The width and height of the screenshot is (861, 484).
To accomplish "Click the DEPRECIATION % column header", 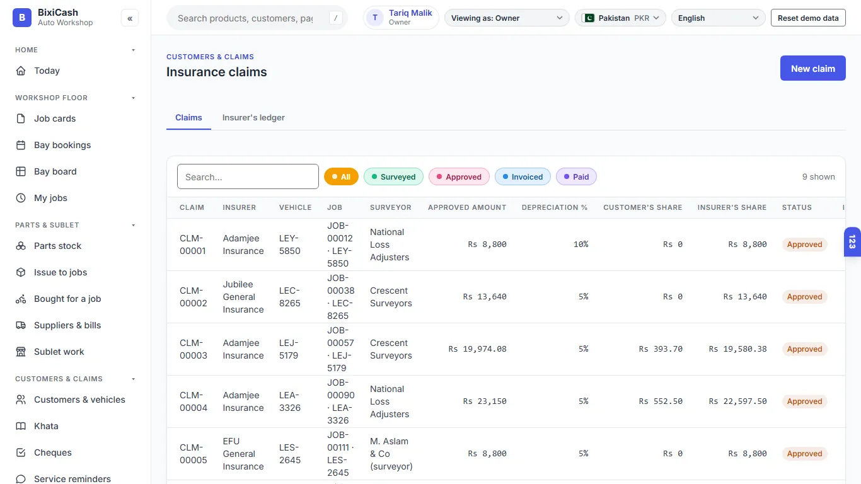I will [x=555, y=207].
